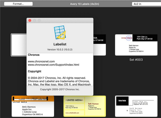The height and width of the screenshot is (118, 161).
Task: Choose the yellow UNITED MEDIA label template
Action: click(85, 106)
